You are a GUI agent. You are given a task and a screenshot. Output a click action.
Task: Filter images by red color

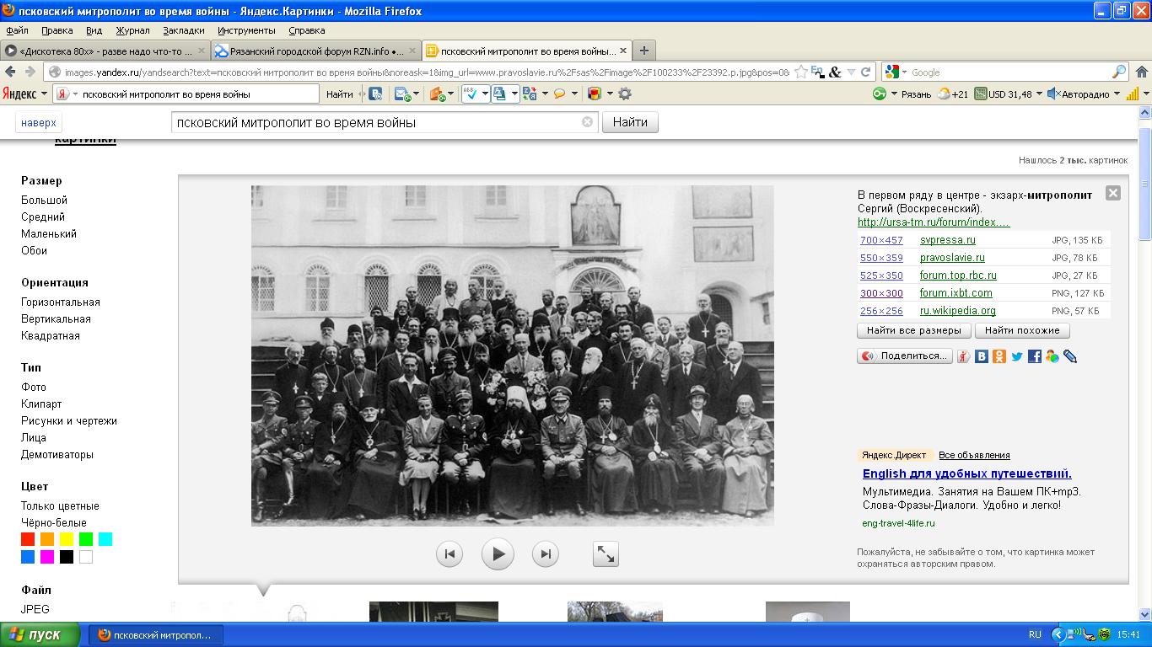28,539
